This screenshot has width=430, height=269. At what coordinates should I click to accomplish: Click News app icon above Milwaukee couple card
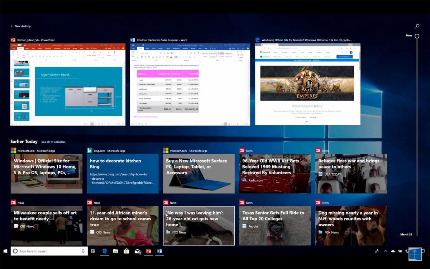(13, 203)
